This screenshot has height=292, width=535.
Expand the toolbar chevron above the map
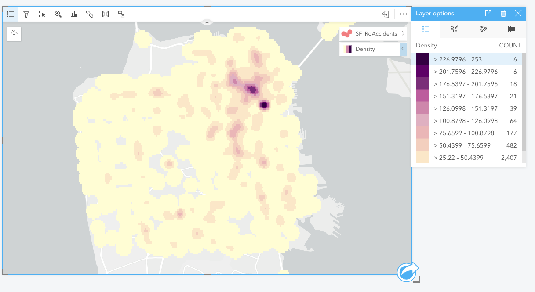point(207,22)
